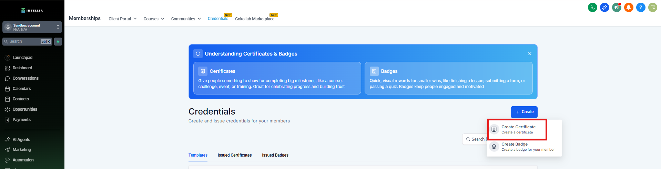Open the Communities dropdown
Screen dimensions: 661x169
click(186, 19)
